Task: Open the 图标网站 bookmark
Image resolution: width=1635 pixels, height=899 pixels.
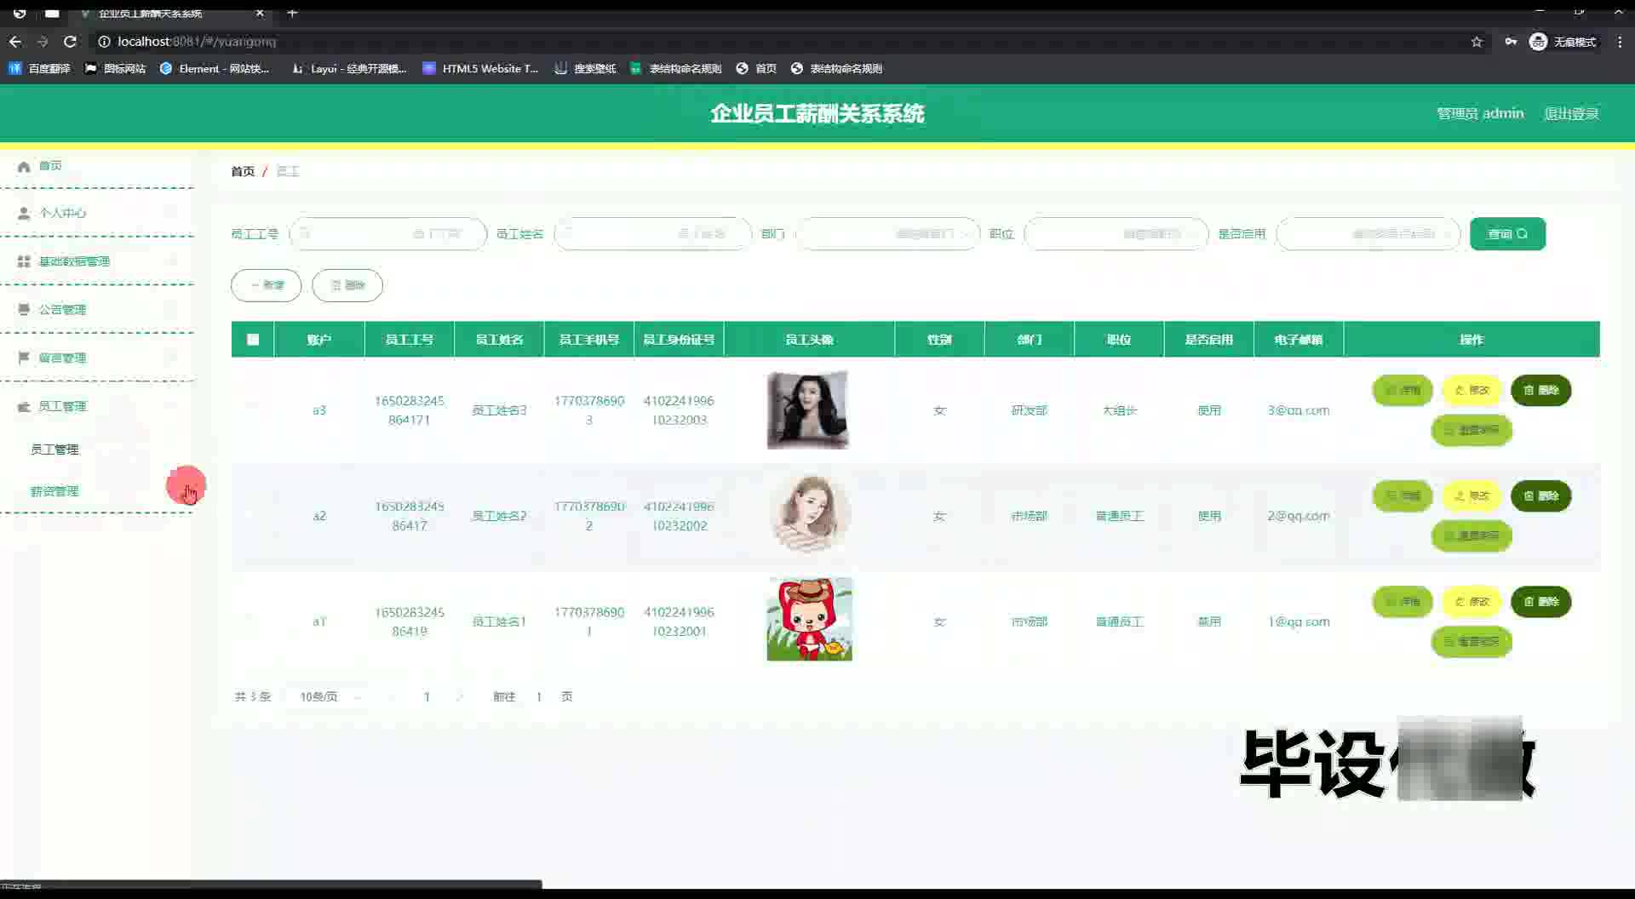Action: [x=116, y=69]
